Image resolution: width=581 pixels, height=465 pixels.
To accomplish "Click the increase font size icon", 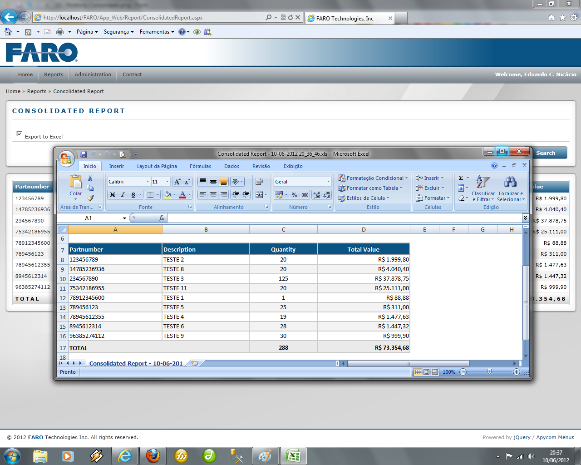I will click(x=177, y=182).
